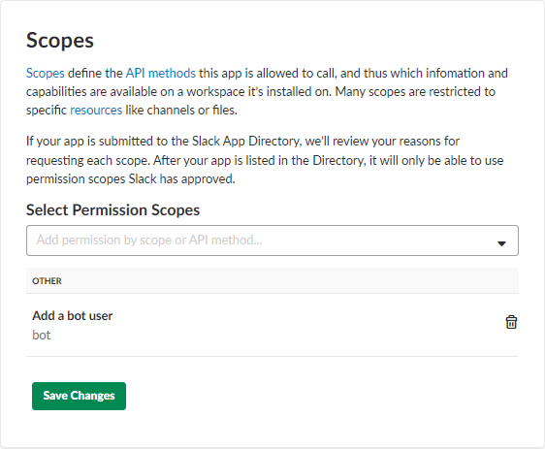
Task: Click the gray bot scope name
Action: [x=42, y=335]
